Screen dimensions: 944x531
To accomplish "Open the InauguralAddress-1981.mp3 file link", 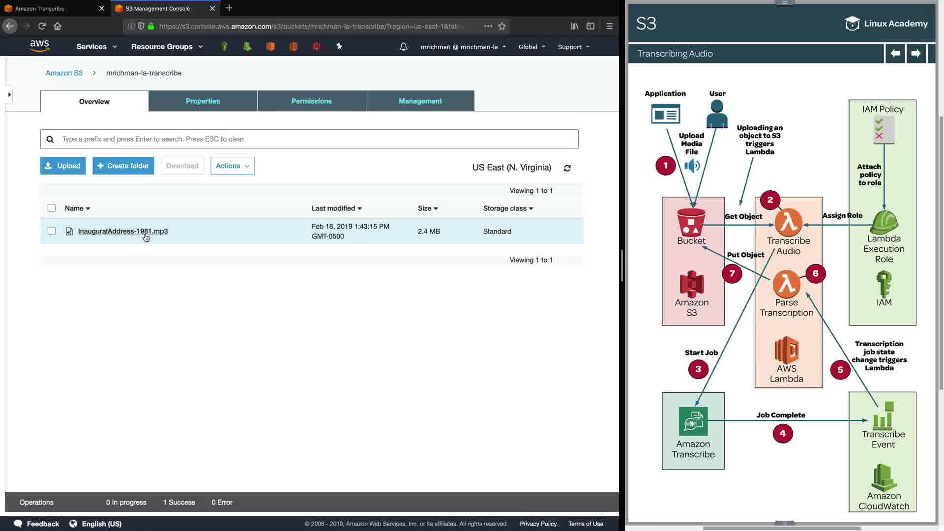I will 122,231.
